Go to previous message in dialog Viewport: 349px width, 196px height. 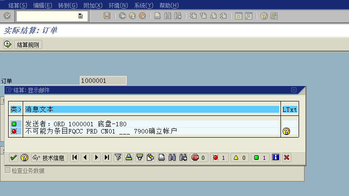tap(85, 158)
